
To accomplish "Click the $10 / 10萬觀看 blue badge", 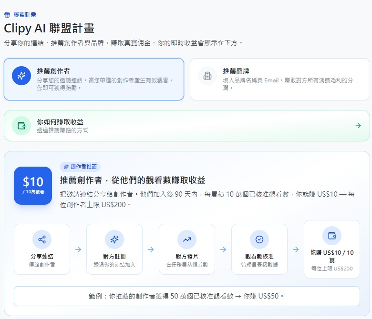I will pyautogui.click(x=33, y=186).
